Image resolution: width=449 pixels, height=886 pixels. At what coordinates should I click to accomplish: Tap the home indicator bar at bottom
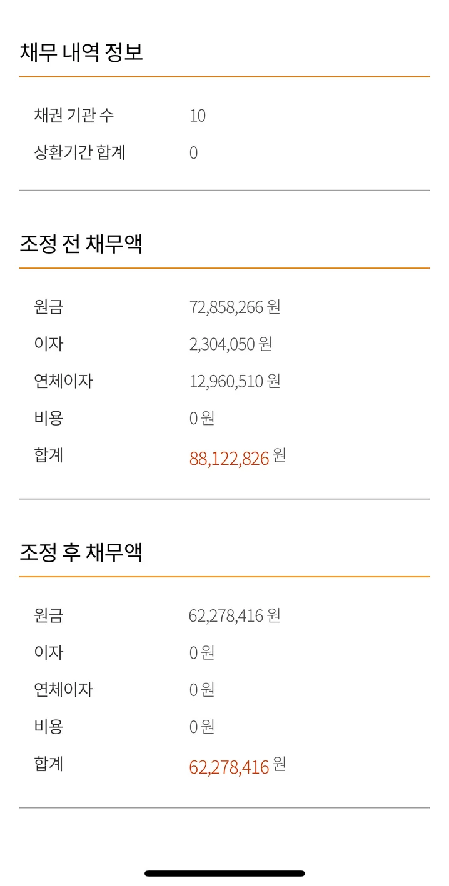(224, 874)
